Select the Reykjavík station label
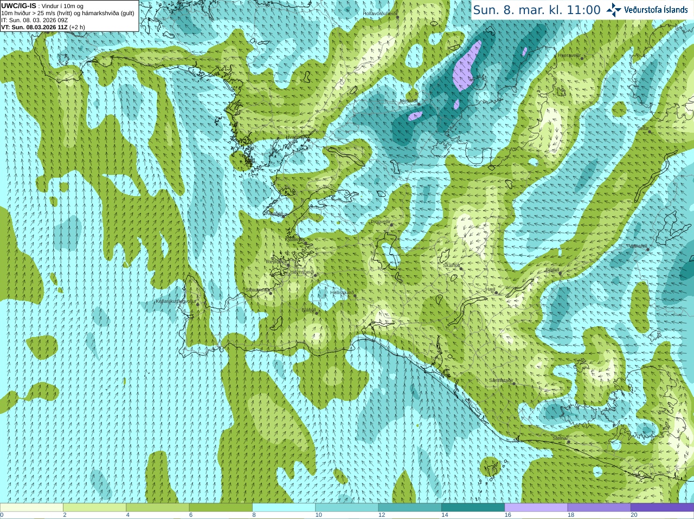Screen dimensions: 694x519 tap(276, 262)
